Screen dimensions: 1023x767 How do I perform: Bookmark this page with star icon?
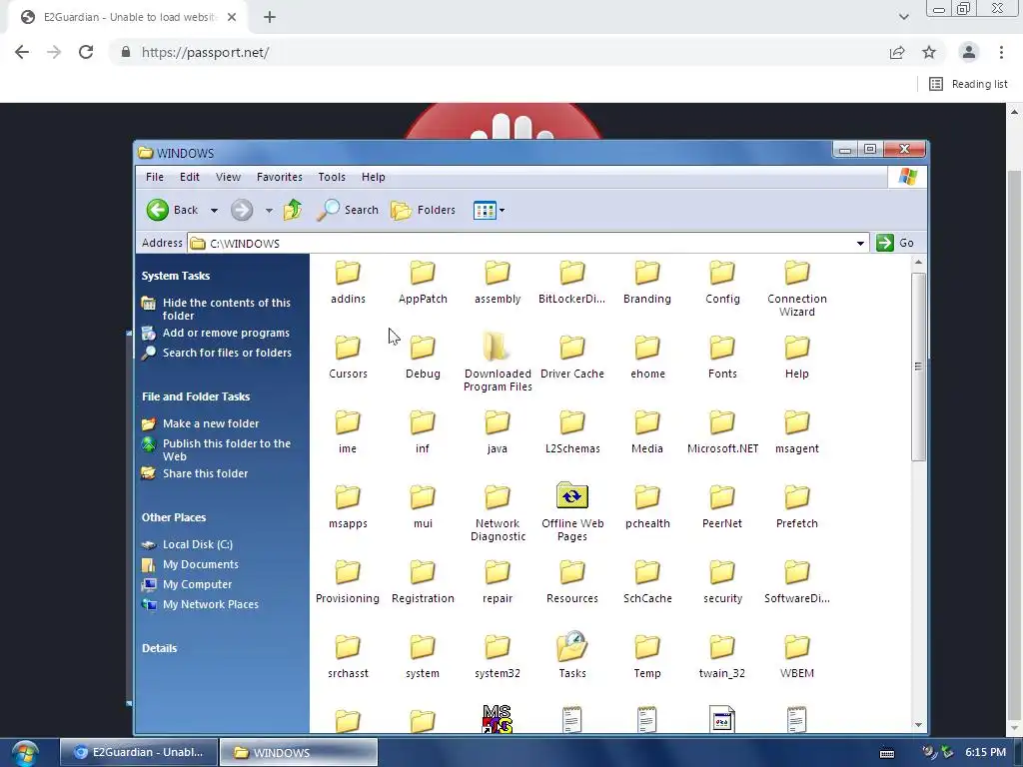tap(929, 52)
